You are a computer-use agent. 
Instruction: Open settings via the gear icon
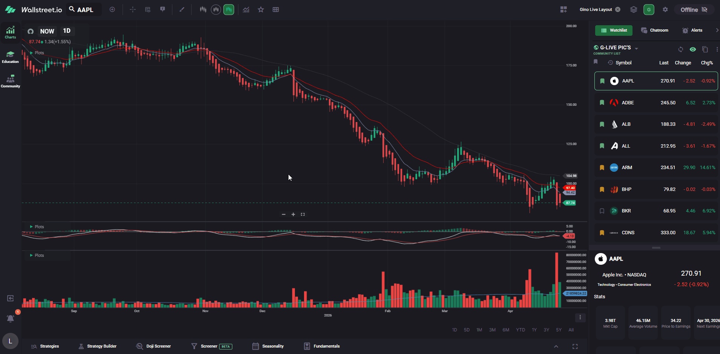point(665,10)
